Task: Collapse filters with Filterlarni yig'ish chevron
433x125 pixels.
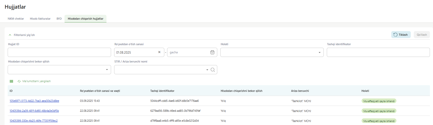Action: (x=10, y=35)
